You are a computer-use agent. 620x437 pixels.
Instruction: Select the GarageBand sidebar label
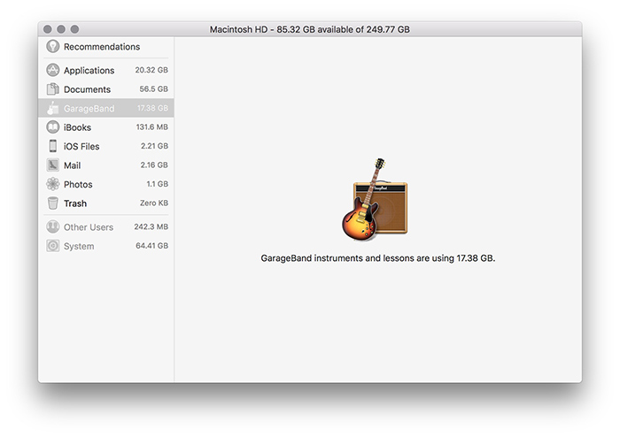(x=89, y=109)
